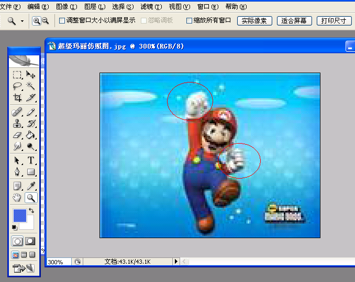Select the Smudge tool
The height and width of the screenshot is (282, 355).
17,146
